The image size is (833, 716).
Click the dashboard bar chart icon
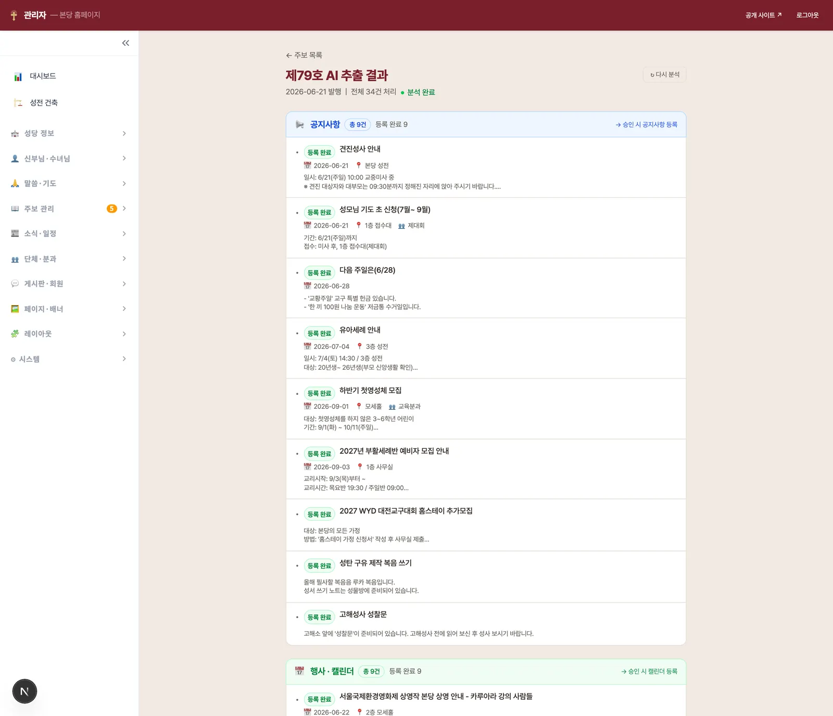point(18,77)
